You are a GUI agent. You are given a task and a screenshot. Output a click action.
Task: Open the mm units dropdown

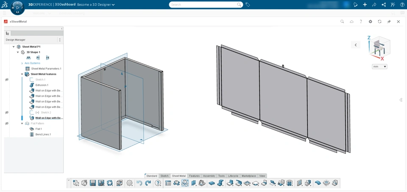tap(379, 67)
